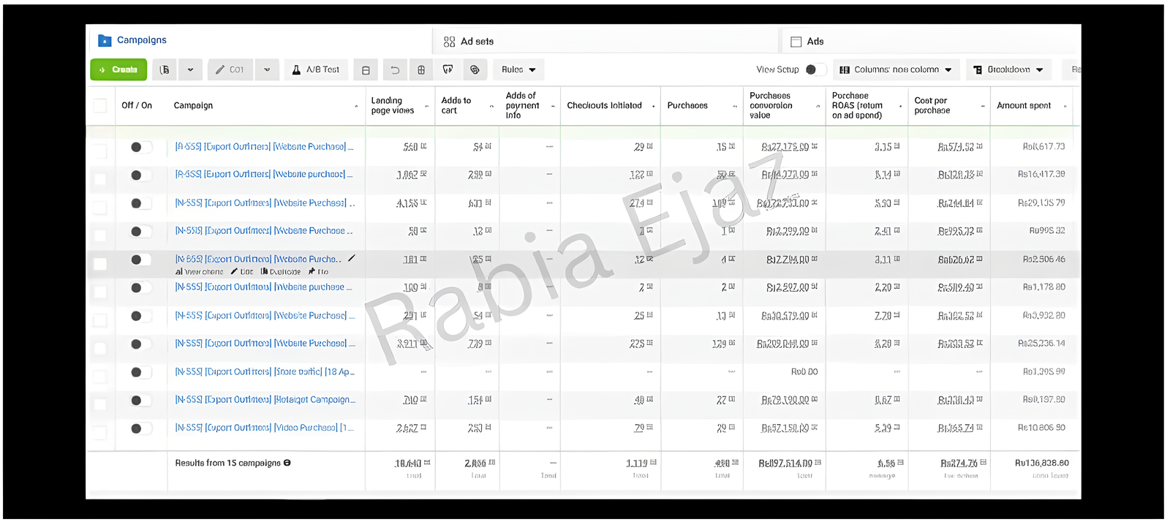The image size is (1170, 522).
Task: Click the Undo arrow icon
Action: tap(395, 69)
